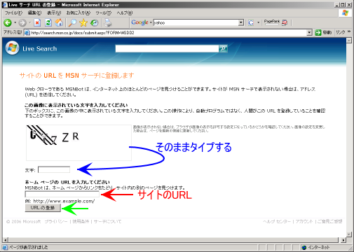The width and height of the screenshot is (354, 252).
Task: Open the 表示(V) menu
Action: tap(54, 13)
